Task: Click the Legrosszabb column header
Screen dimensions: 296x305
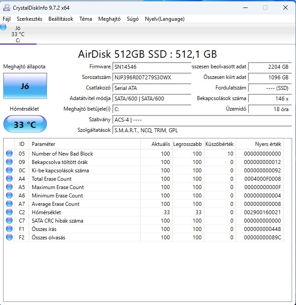Action: click(x=188, y=144)
